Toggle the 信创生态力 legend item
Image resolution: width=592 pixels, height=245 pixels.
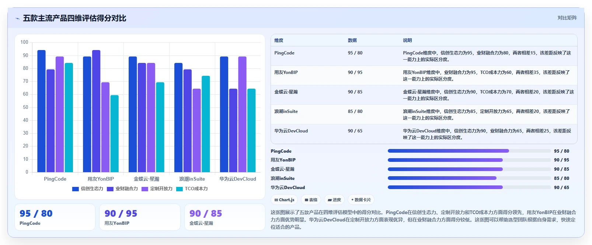pyautogui.click(x=88, y=189)
